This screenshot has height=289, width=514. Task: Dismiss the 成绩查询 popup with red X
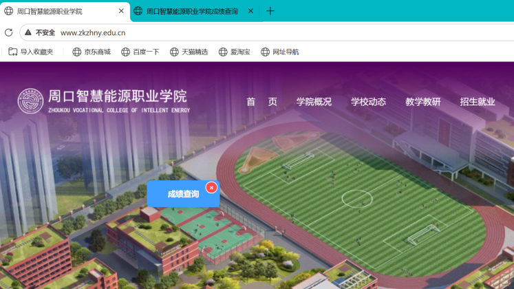pyautogui.click(x=211, y=188)
